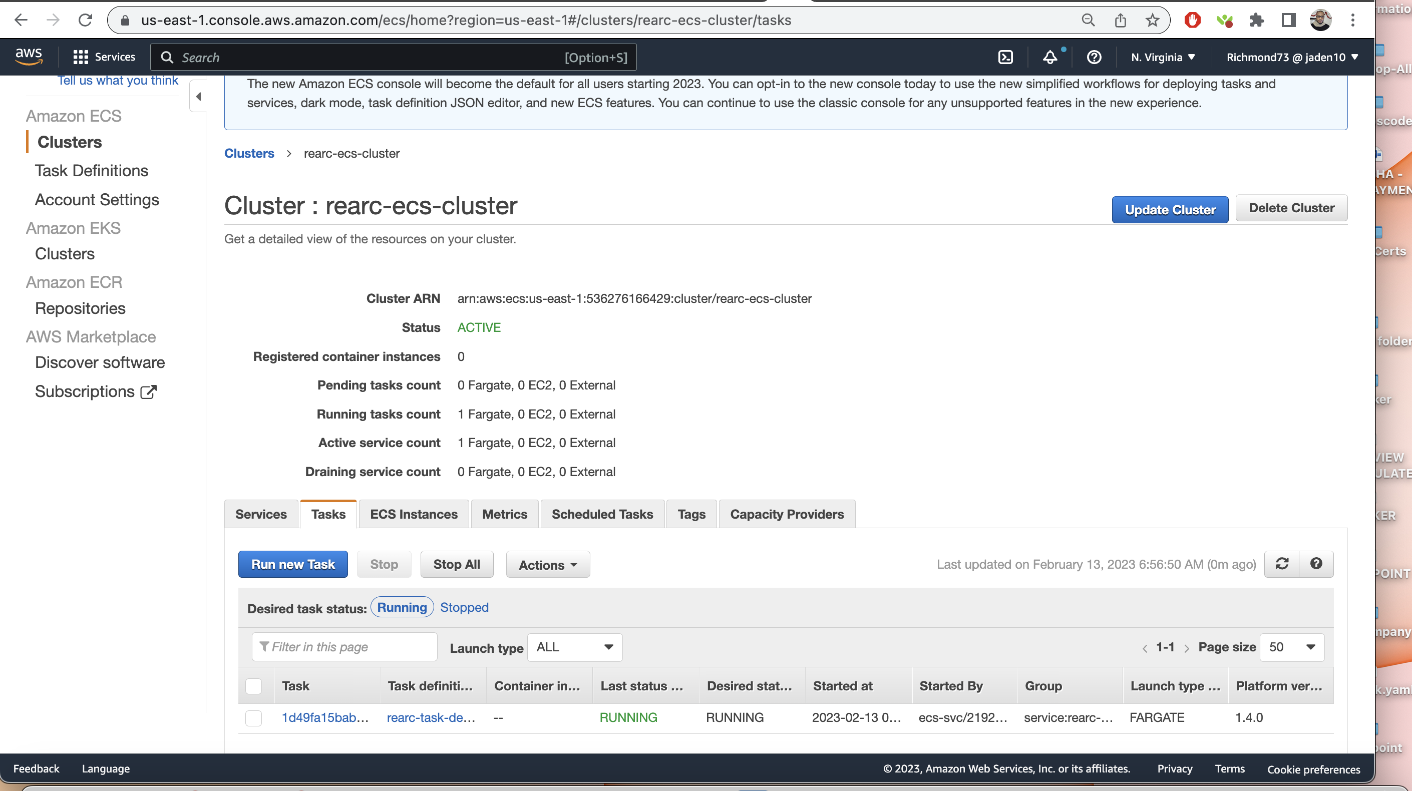
Task: Show Stopped desired task status
Action: point(464,607)
